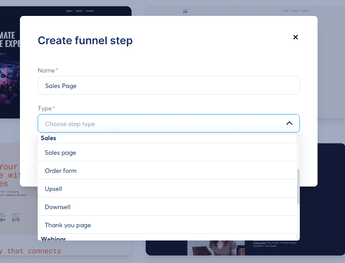Close the Create funnel step dialog
The height and width of the screenshot is (263, 345).
tap(295, 37)
